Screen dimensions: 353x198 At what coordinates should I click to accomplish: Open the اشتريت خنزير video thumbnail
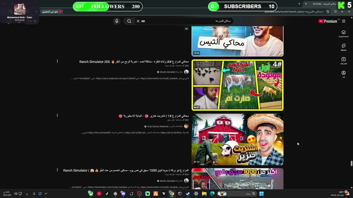237,139
